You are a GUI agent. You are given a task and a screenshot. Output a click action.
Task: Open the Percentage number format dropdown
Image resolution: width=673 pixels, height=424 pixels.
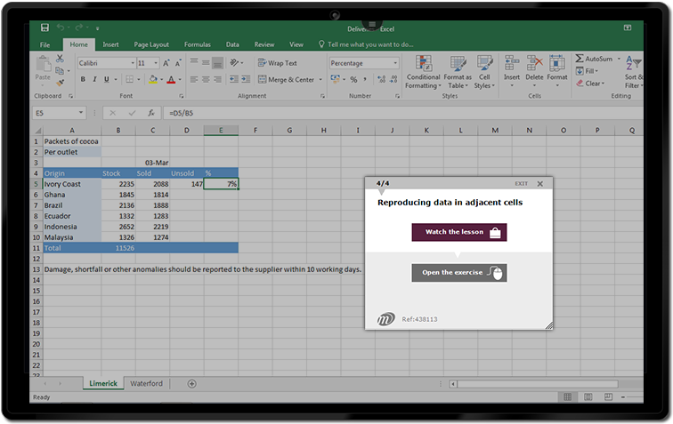coord(395,63)
